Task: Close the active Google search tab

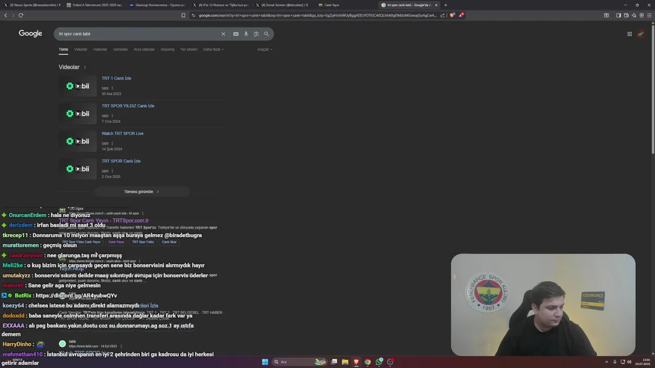Action: pos(436,5)
